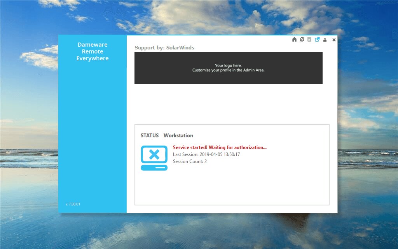Screen dimensions: 398x249
Task: Click the Dameware Remote Everywhere sidebar title
Action: 93,51
